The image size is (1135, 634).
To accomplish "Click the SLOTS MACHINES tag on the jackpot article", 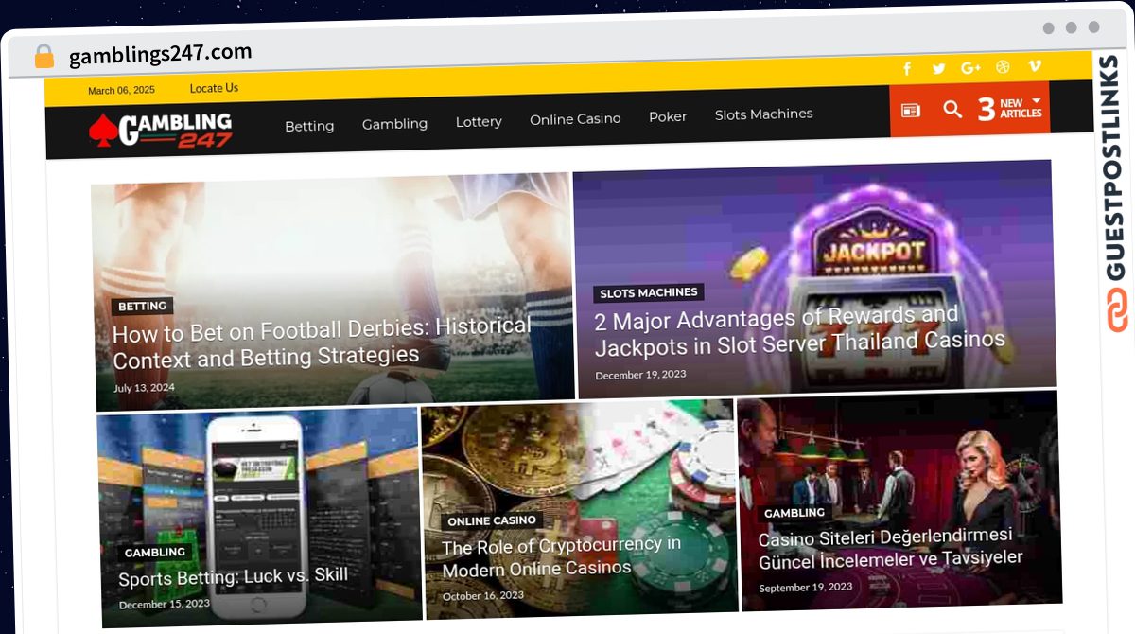I will [649, 293].
